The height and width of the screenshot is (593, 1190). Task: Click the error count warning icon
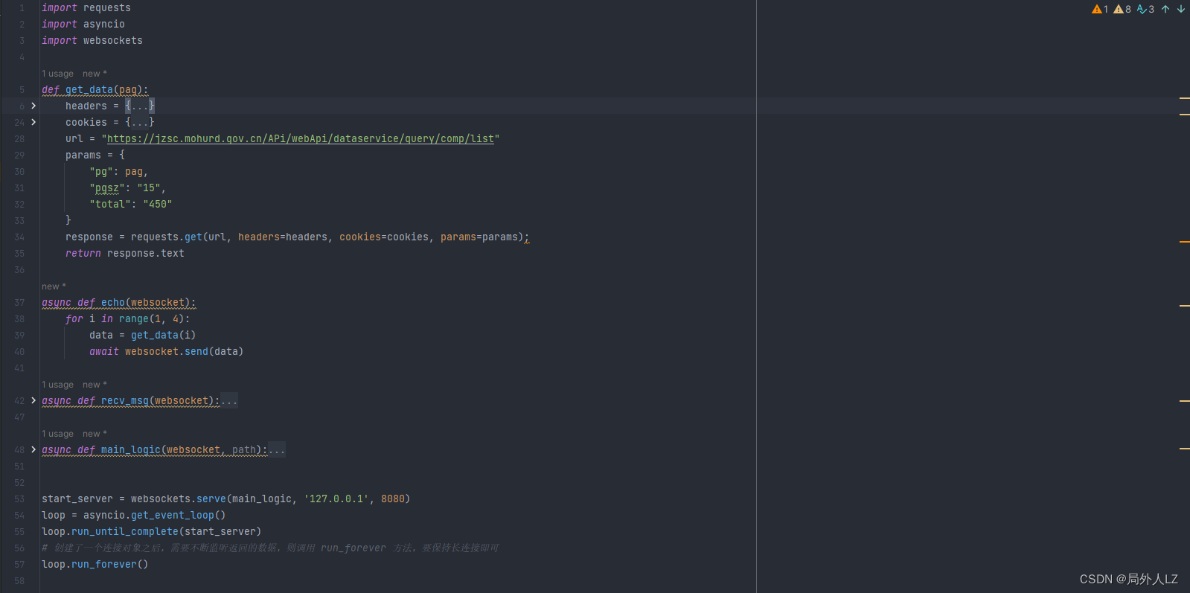pos(1099,9)
